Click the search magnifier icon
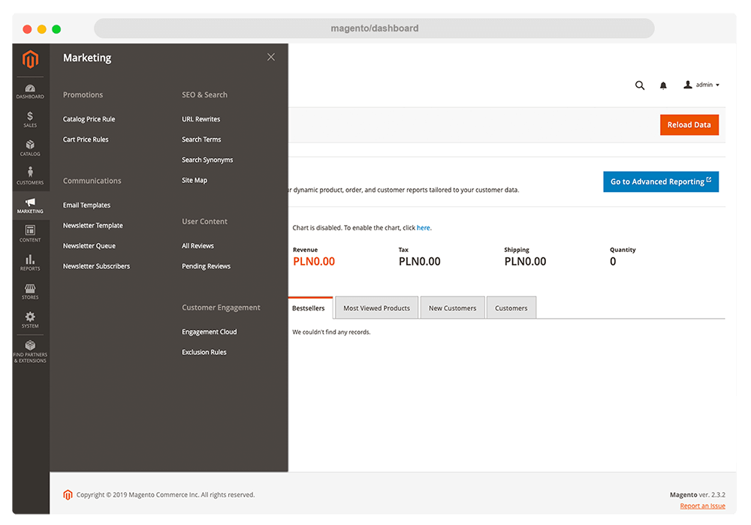The height and width of the screenshot is (525, 751). pos(639,85)
